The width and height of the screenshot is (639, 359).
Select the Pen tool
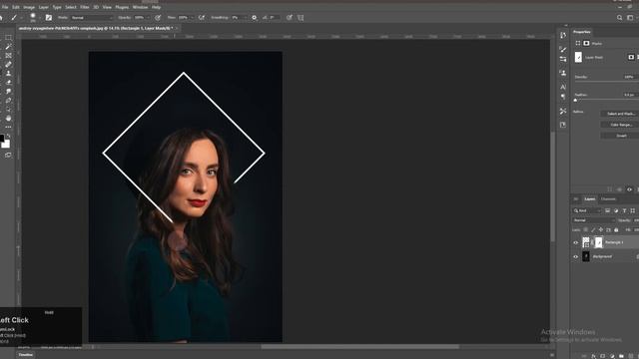(8, 100)
